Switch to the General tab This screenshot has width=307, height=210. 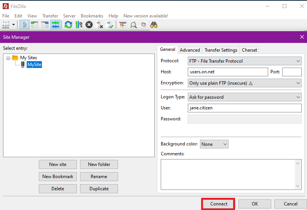click(168, 49)
